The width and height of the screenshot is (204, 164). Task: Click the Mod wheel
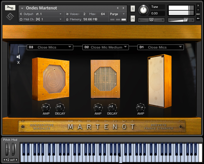tap(14, 149)
